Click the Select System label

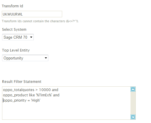click(14, 30)
